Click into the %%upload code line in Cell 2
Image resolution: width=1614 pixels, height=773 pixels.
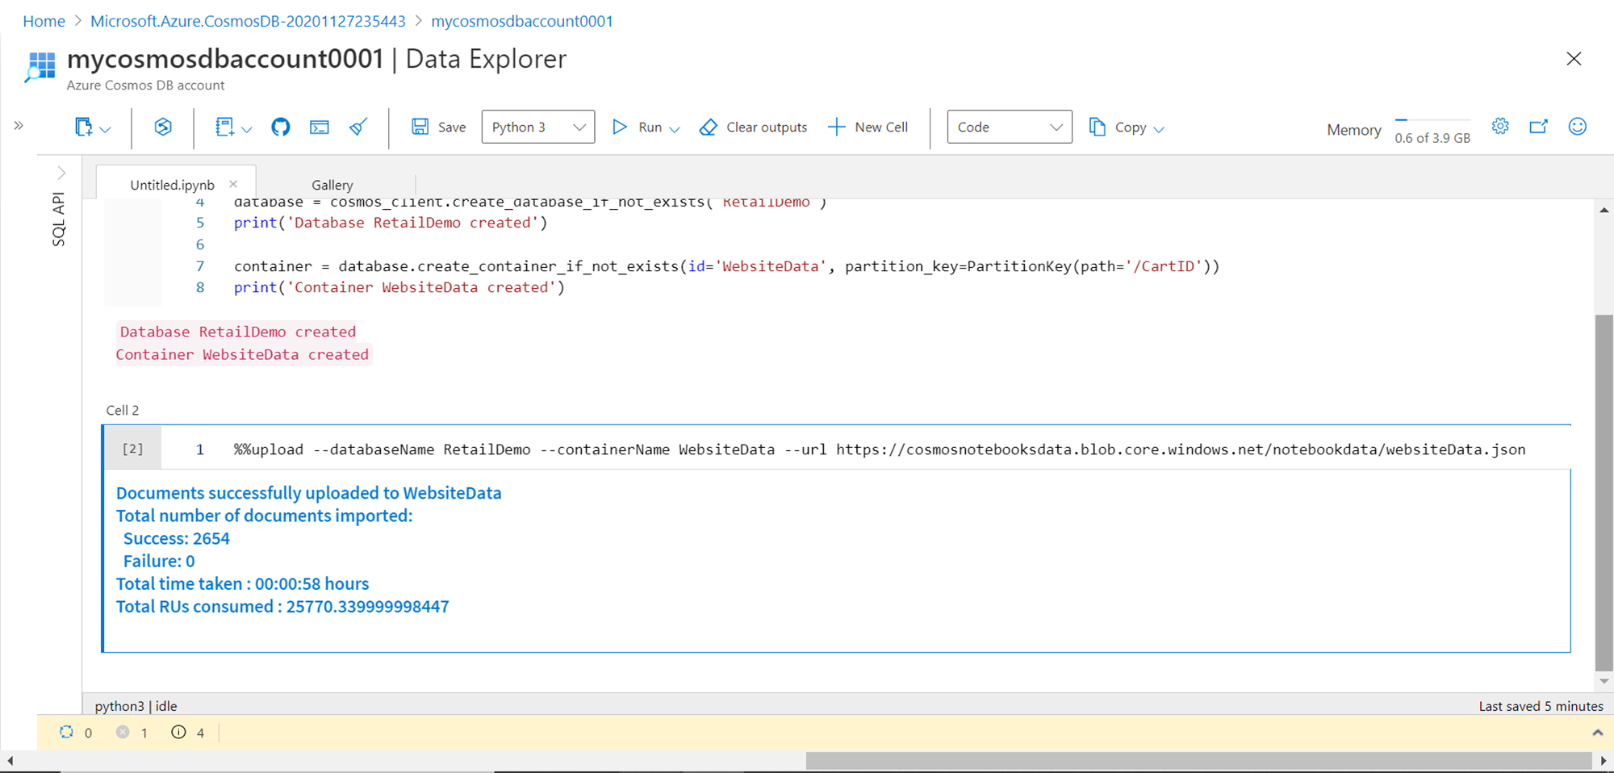tap(880, 449)
